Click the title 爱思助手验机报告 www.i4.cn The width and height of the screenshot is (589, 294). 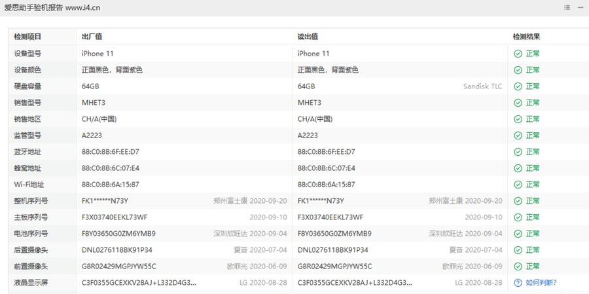tap(52, 8)
